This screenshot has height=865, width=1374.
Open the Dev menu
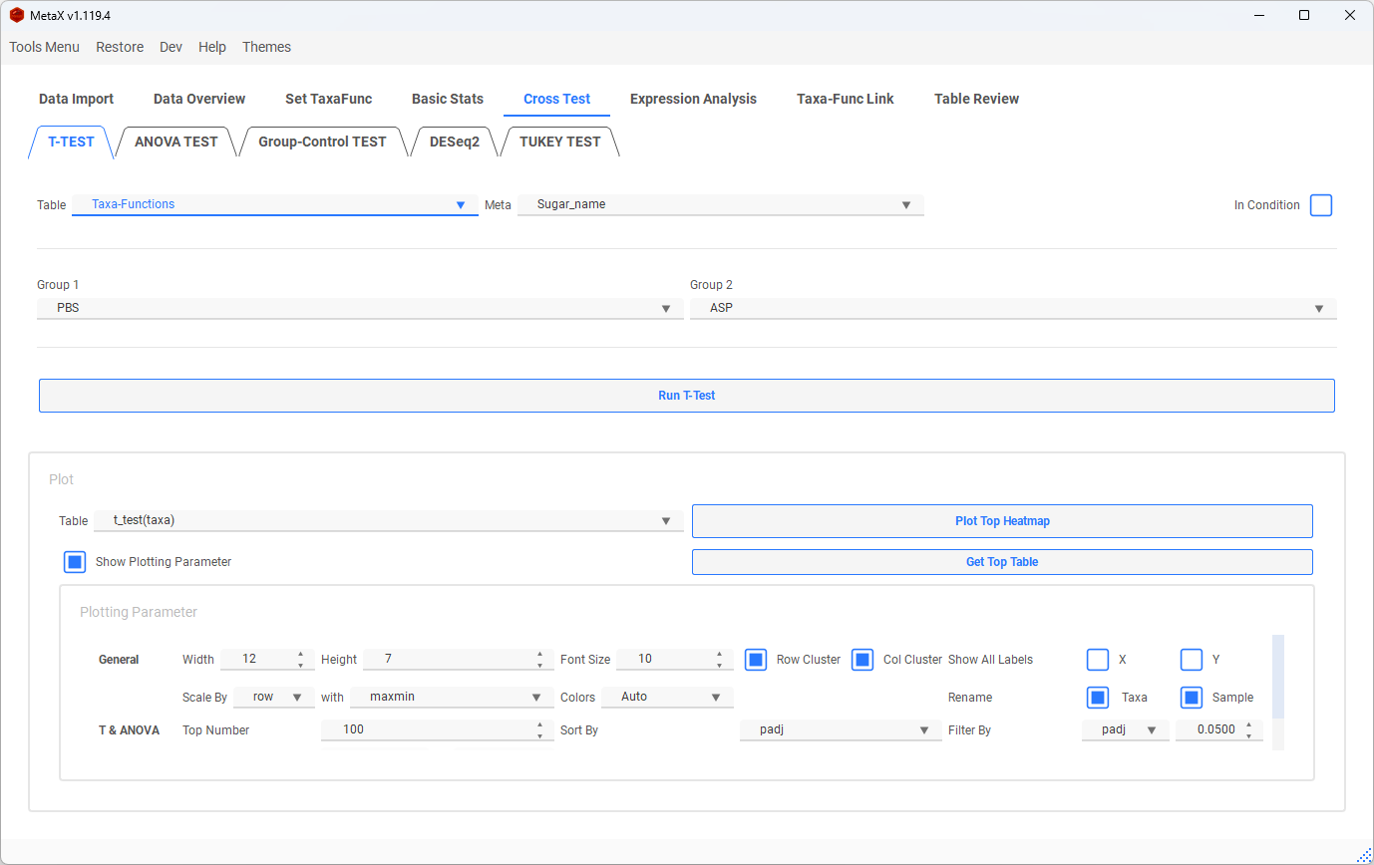(x=171, y=47)
